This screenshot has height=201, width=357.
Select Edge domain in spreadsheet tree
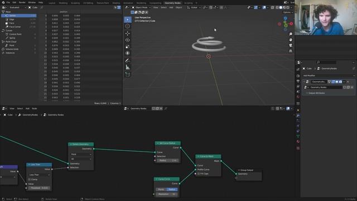(19, 20)
